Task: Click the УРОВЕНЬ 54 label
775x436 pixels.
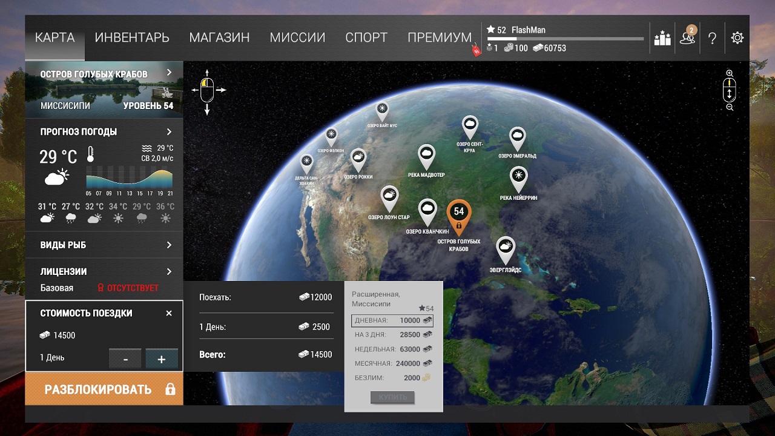Action: pos(148,106)
